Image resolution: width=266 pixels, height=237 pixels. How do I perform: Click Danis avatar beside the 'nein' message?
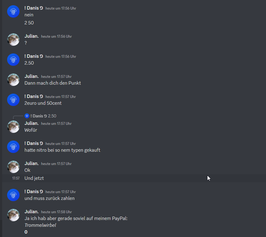point(13,11)
